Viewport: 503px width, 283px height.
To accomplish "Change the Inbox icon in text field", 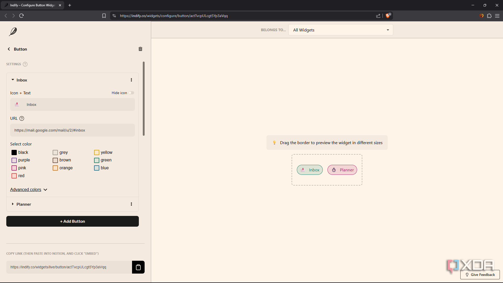I will pyautogui.click(x=17, y=104).
